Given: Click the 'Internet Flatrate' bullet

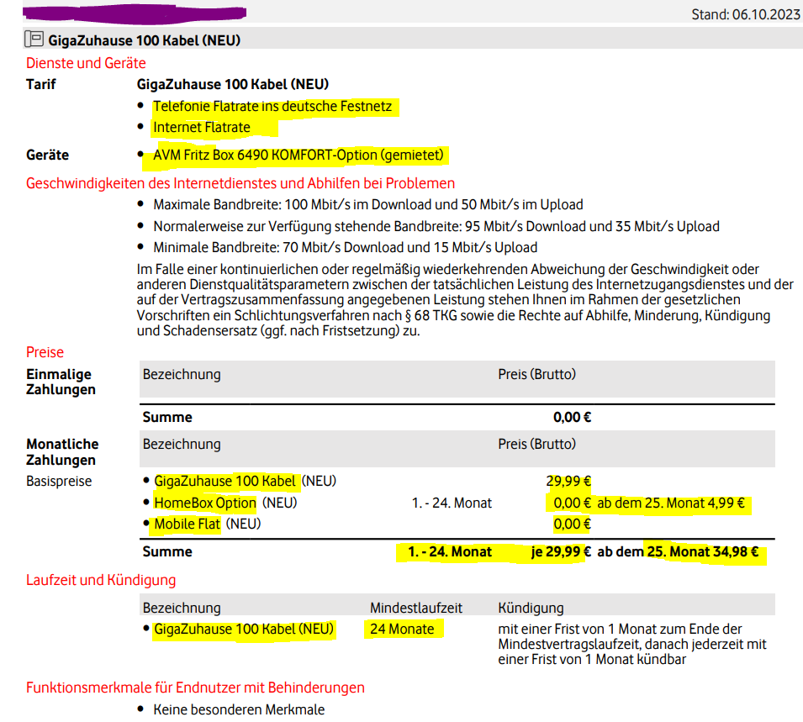Looking at the screenshot, I should tap(202, 127).
